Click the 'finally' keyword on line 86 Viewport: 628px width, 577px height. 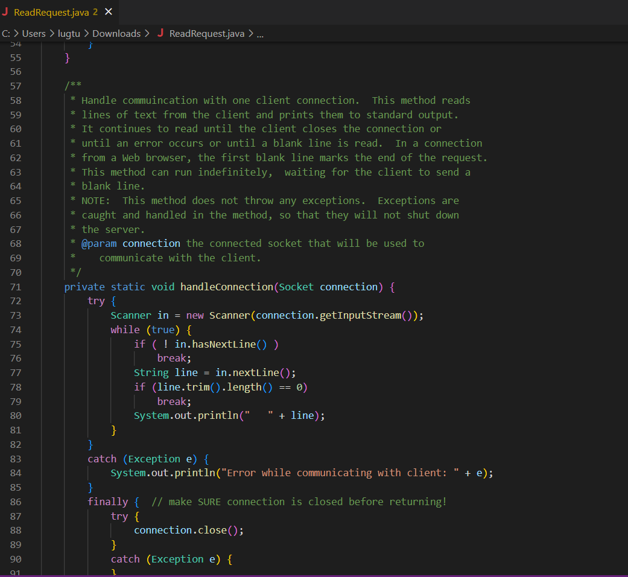pyautogui.click(x=108, y=502)
